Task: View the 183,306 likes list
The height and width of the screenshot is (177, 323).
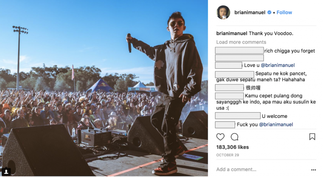Action: click(232, 147)
